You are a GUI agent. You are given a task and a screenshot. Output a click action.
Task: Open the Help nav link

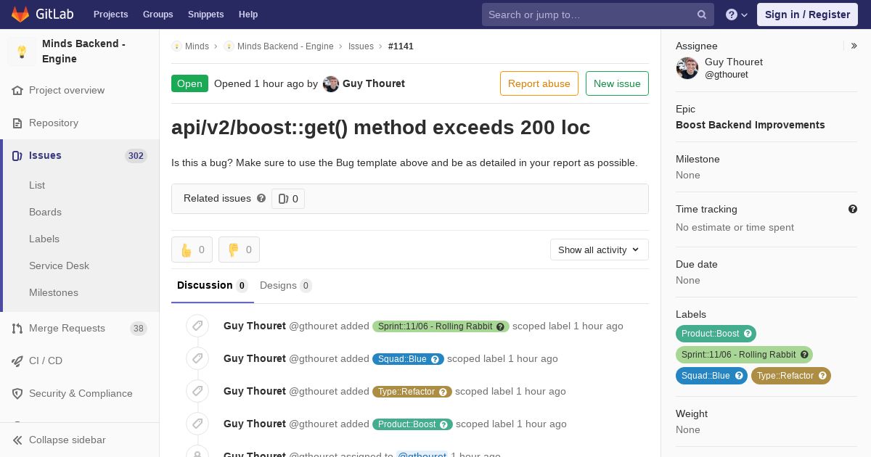(x=248, y=15)
